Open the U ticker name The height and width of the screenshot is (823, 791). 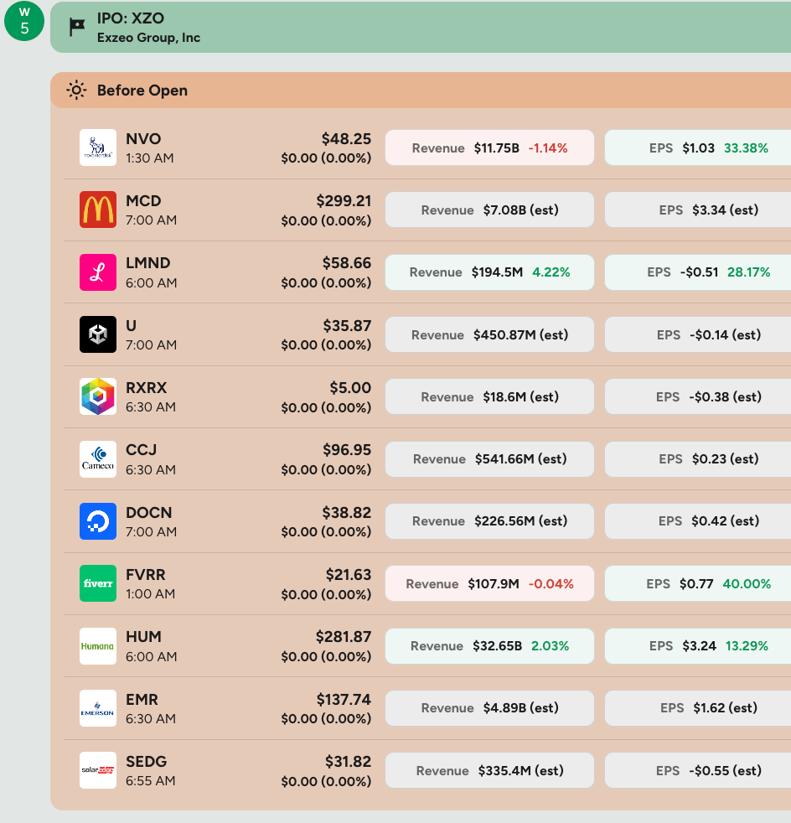point(132,326)
